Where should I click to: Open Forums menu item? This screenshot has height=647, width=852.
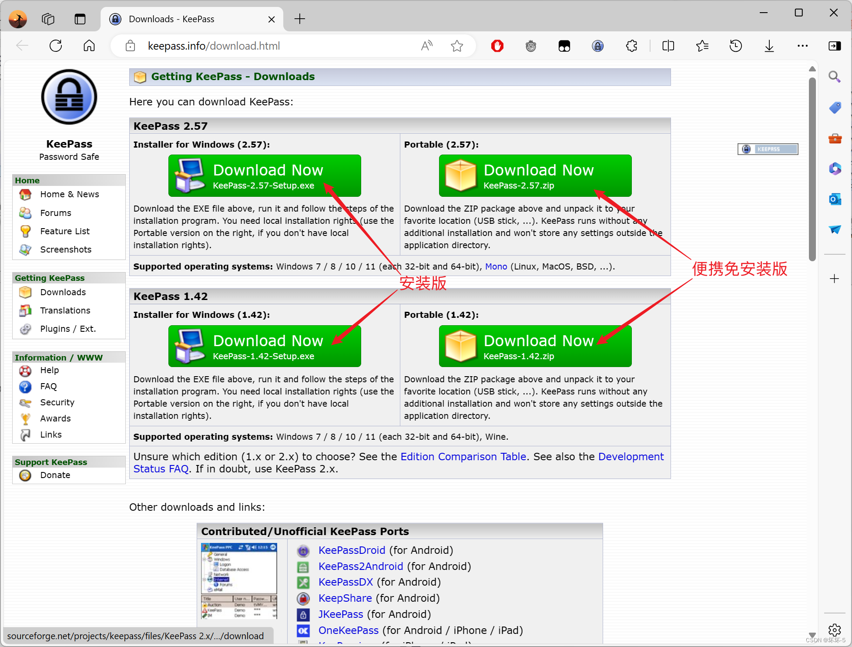(x=55, y=213)
